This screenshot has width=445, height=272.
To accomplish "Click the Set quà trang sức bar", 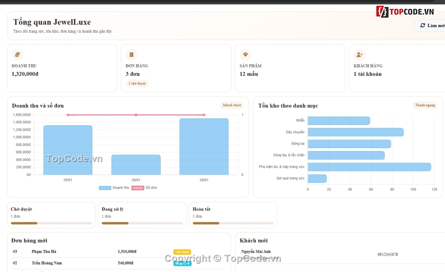I will point(317,178).
